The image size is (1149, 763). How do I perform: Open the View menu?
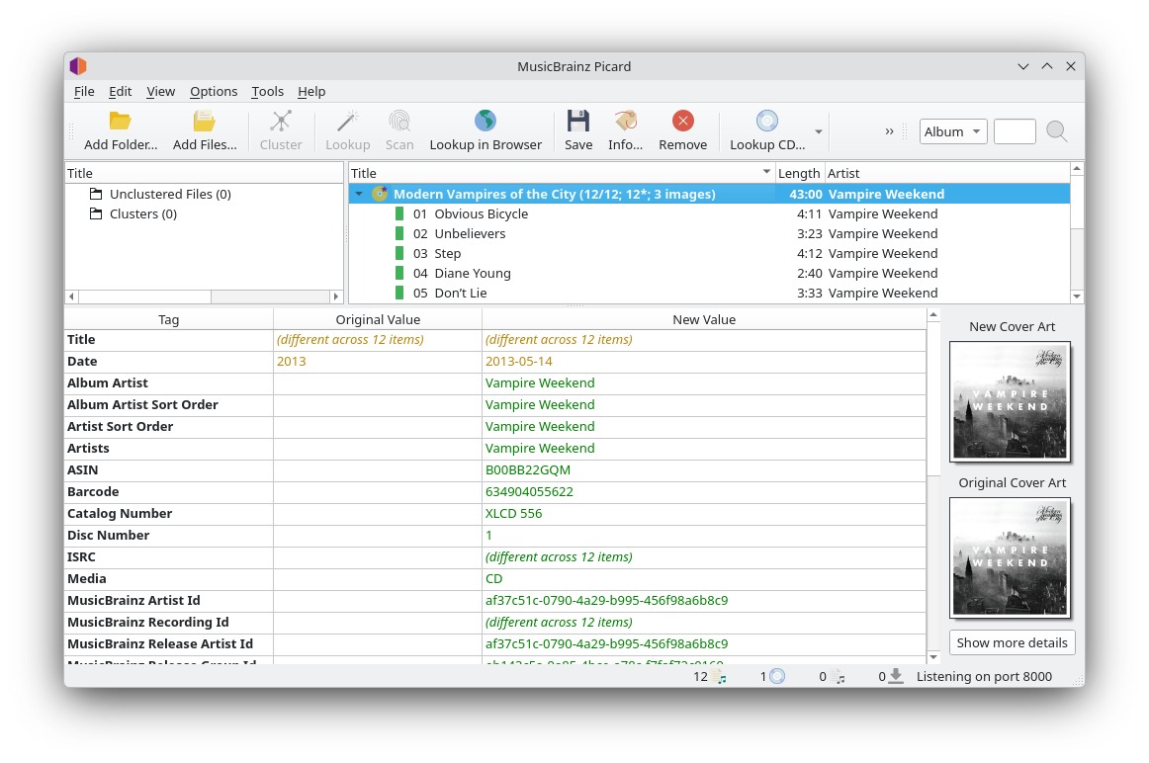pyautogui.click(x=160, y=92)
